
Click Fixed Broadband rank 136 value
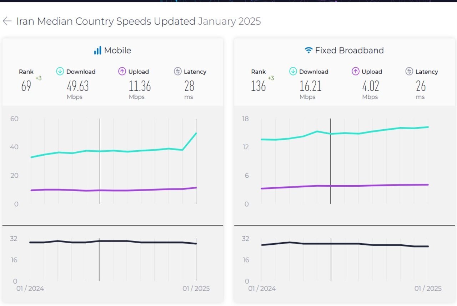pyautogui.click(x=258, y=86)
